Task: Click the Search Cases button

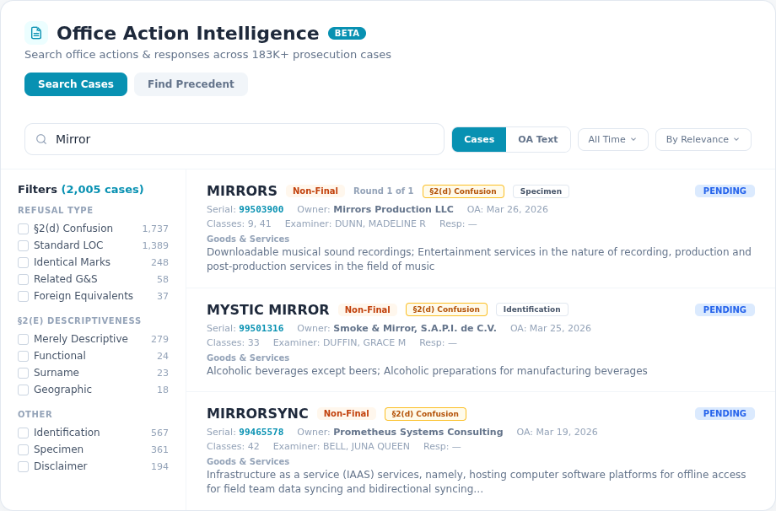Action: click(75, 84)
